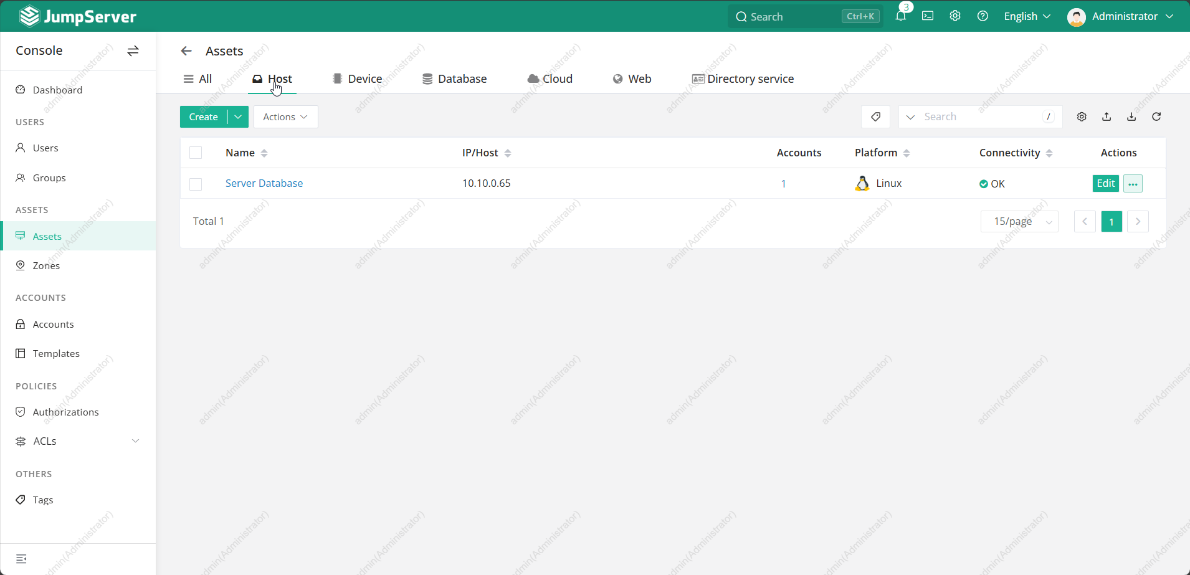Click the refresh table icon

tap(1156, 116)
